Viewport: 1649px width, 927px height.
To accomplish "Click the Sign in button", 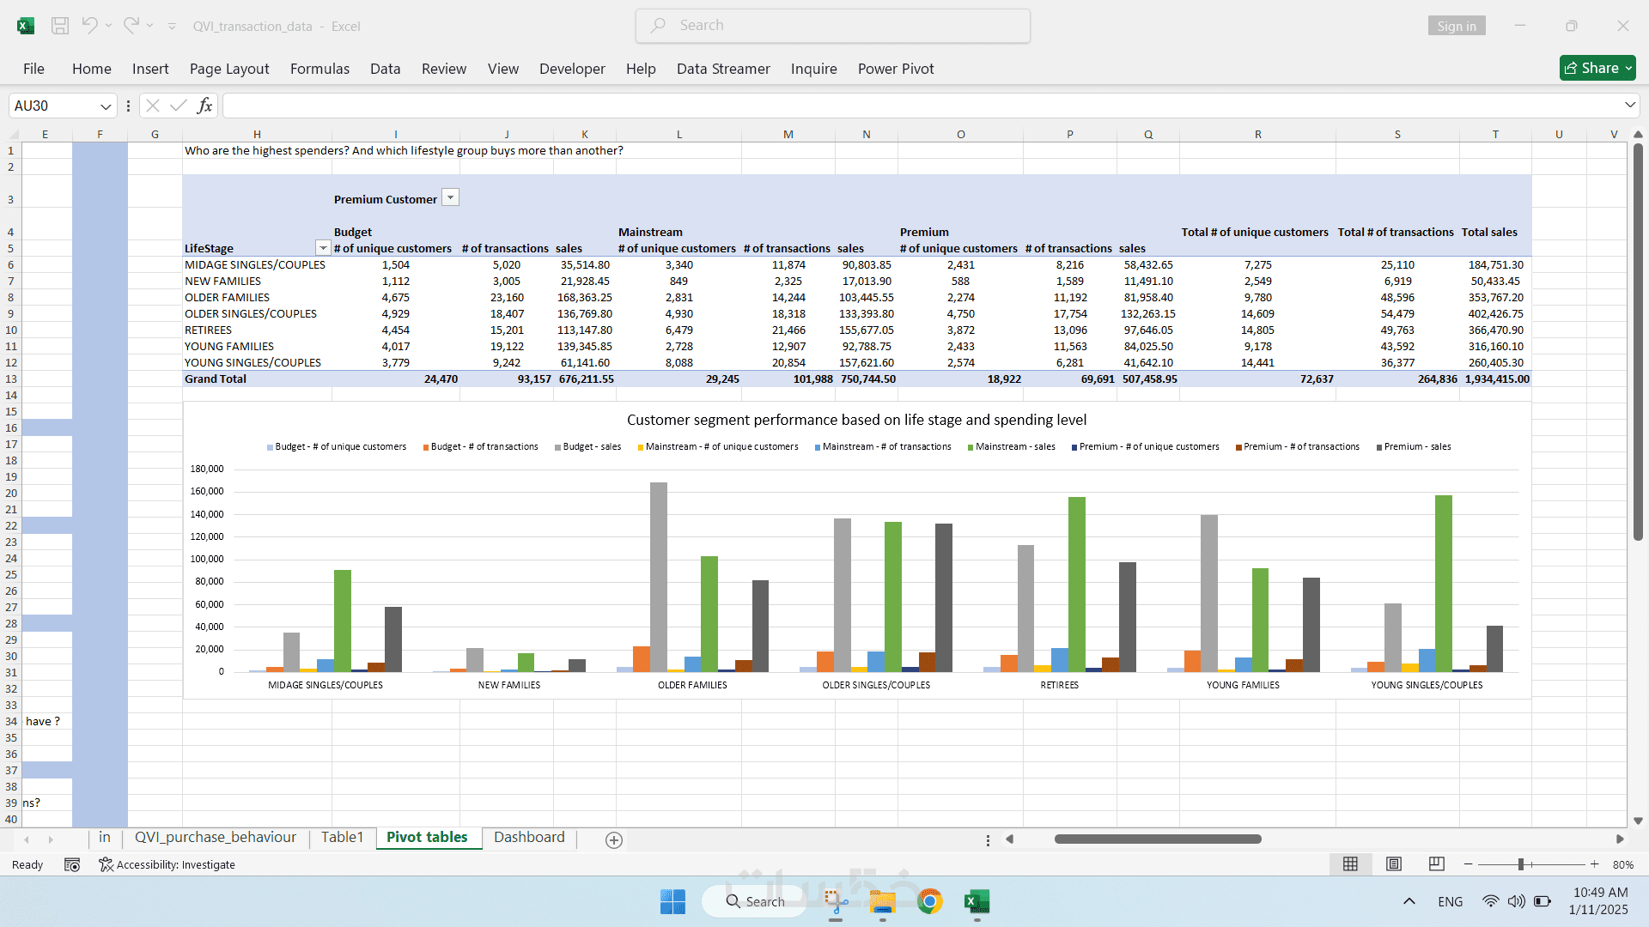I will coord(1457,26).
